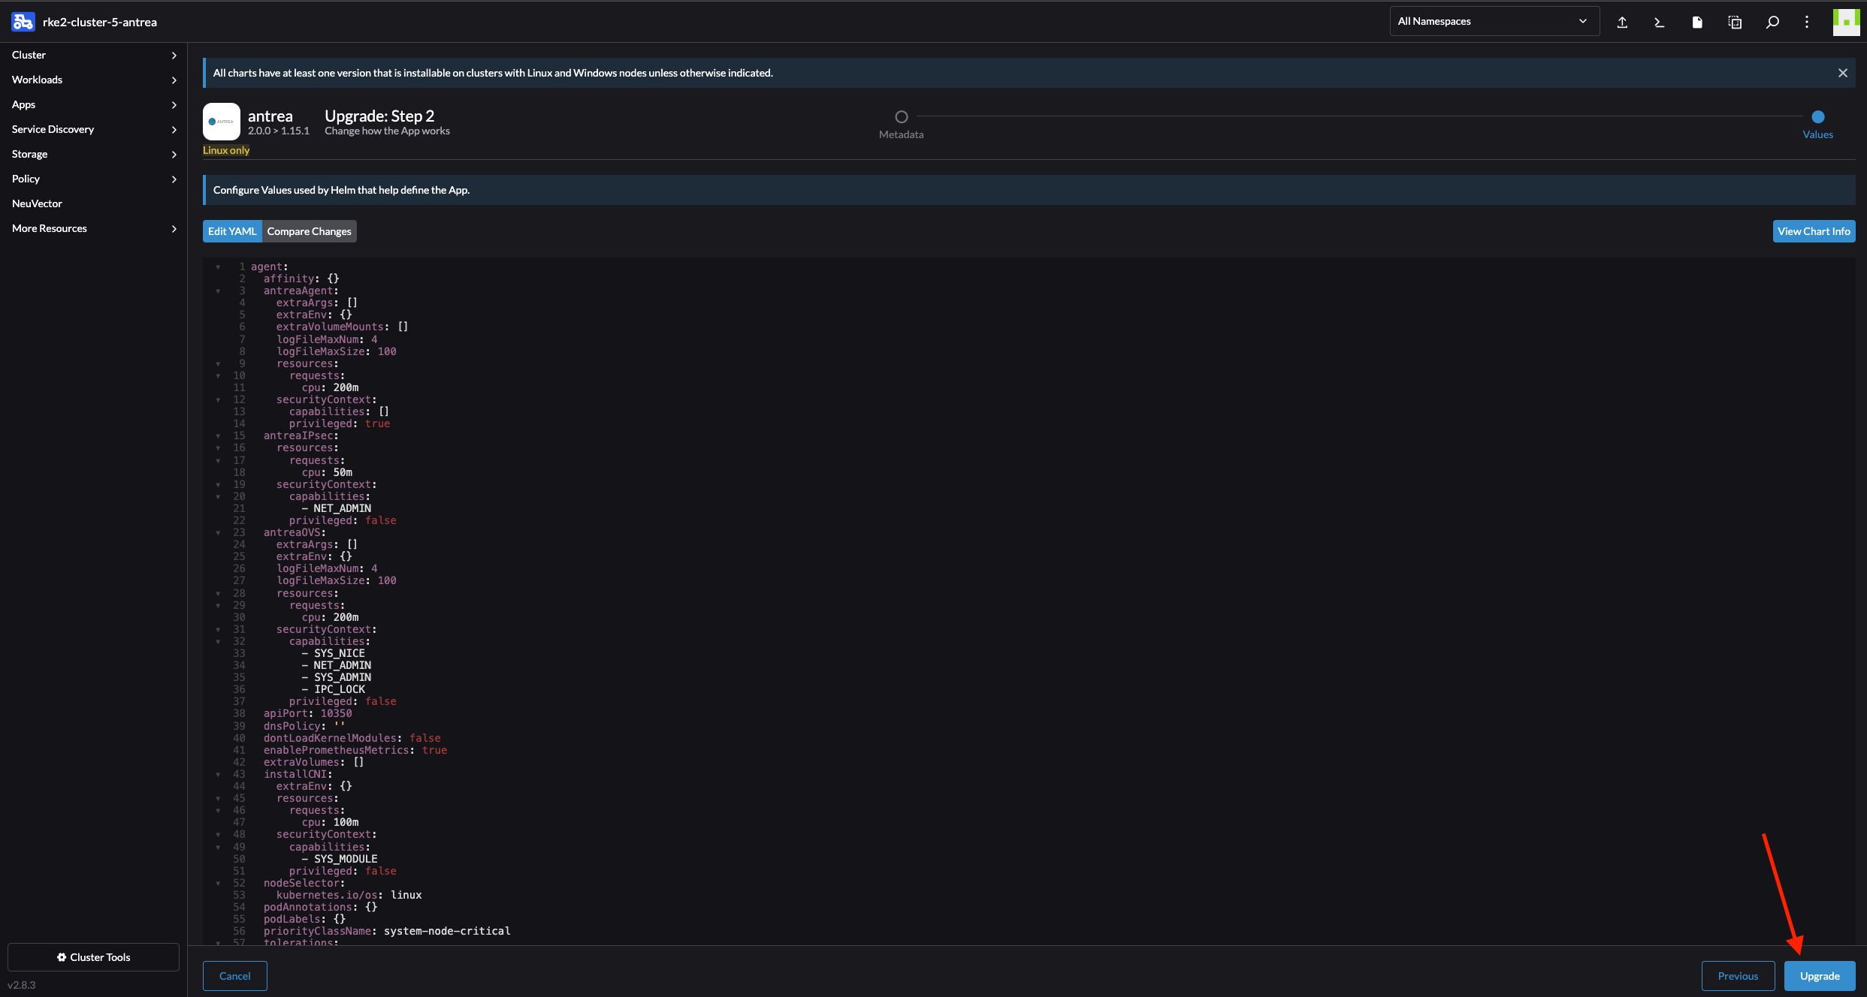The height and width of the screenshot is (997, 1867).
Task: Collapse the antreaAgent fold arrow on line 3
Action: pyautogui.click(x=218, y=291)
